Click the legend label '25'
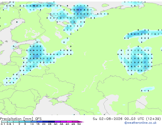Image resolution: width=162 pixels, height=125 pixels. pyautogui.click(x=50, y=124)
